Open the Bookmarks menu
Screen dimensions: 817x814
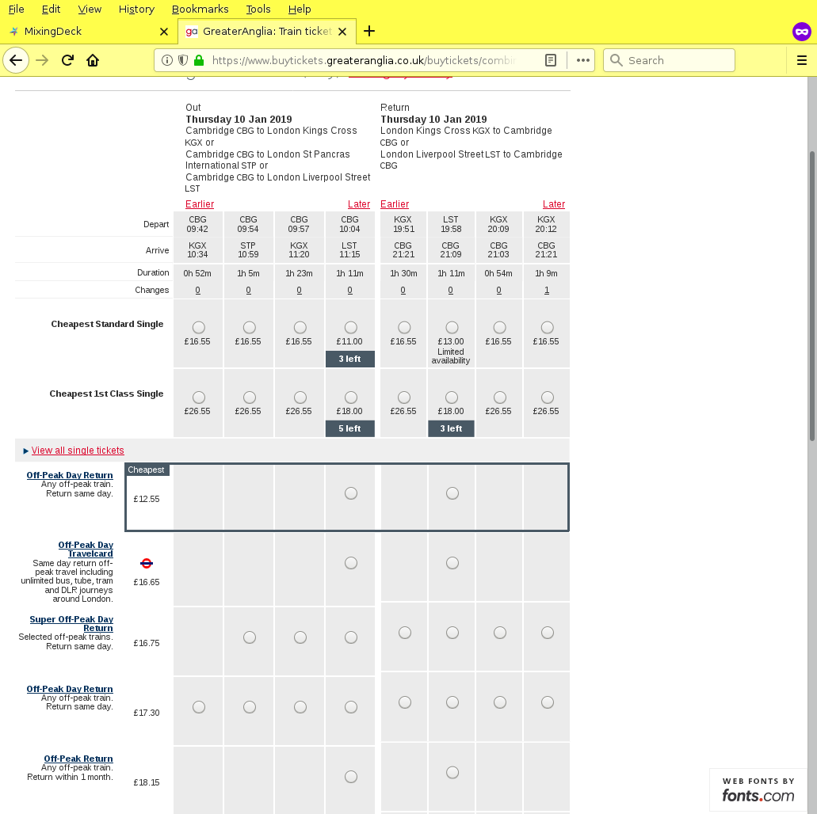[200, 9]
